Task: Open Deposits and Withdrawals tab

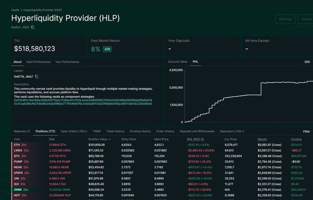Action: (197, 132)
